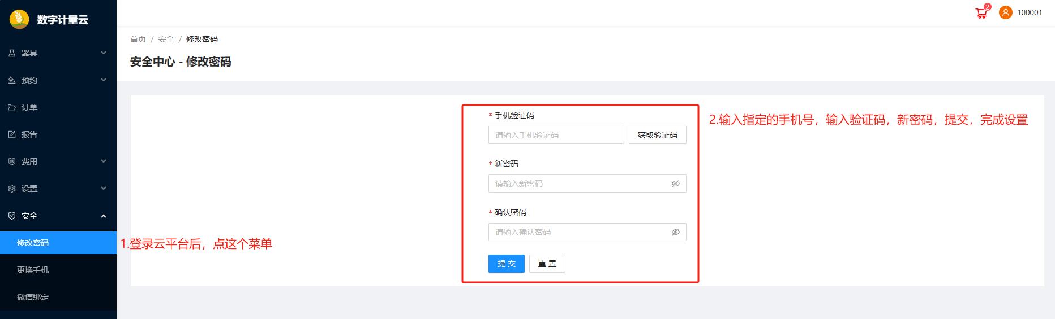Click the 首页 breadcrumb link
1055x319 pixels.
point(138,39)
